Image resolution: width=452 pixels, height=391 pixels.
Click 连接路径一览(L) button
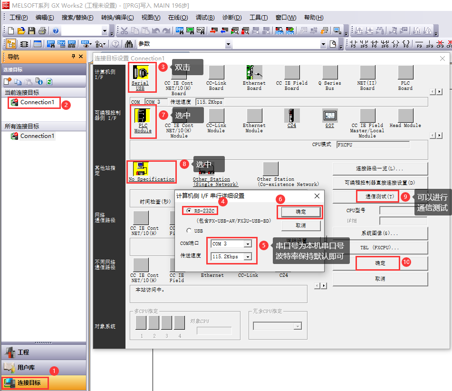pyautogui.click(x=380, y=168)
